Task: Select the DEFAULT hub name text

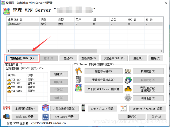Action: pyautogui.click(x=16, y=24)
